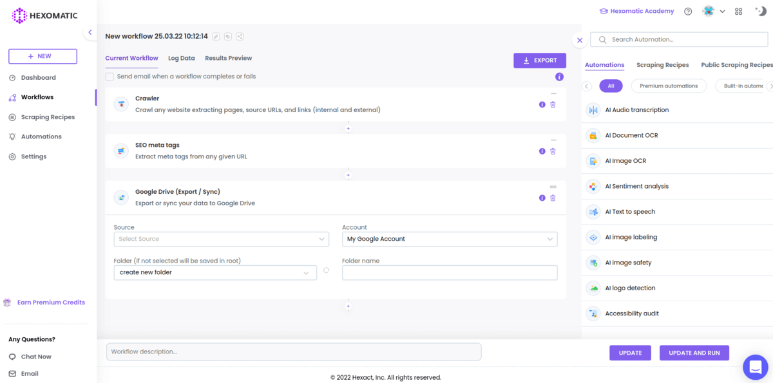Expand the My Google Account dropdown

(449, 239)
